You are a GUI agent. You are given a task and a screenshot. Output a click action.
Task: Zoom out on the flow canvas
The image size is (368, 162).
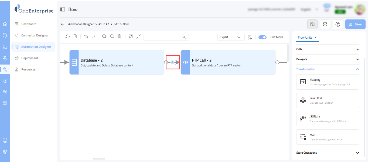(112, 37)
